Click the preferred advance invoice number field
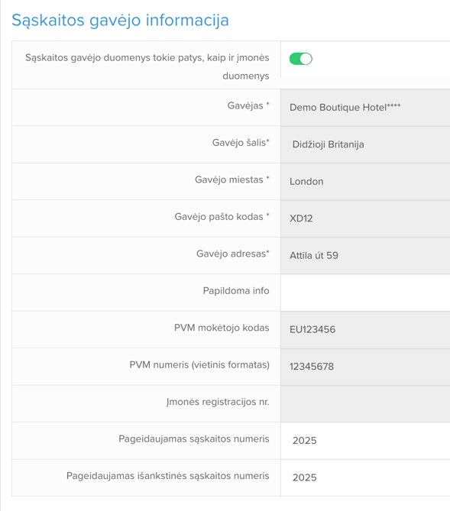This screenshot has width=450, height=511. [x=365, y=477]
